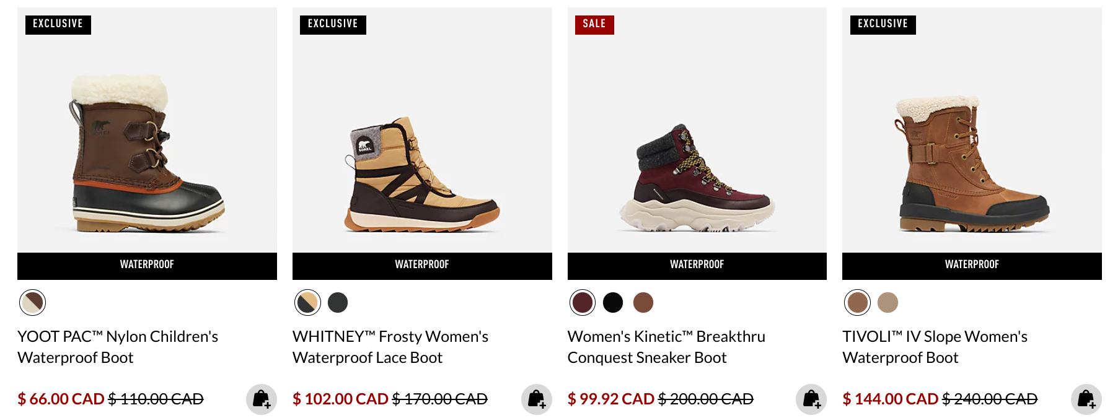Screen dimensions: 1110x418
Task: Choose dark grey WHITNEY Frosty color
Action: point(338,303)
